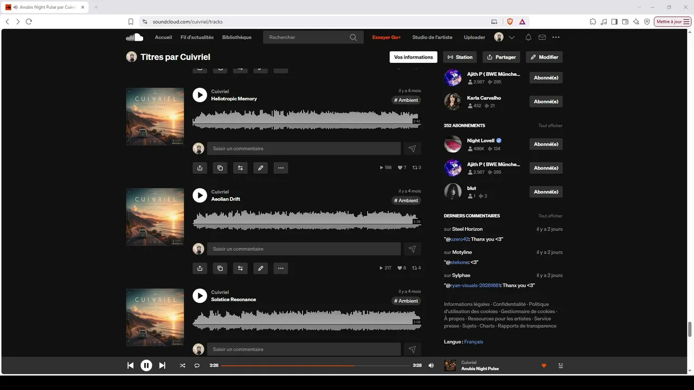Open Studio de l'artiste

pyautogui.click(x=432, y=37)
